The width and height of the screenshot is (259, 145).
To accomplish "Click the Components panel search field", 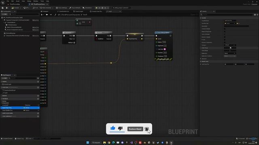I will coord(24,14).
